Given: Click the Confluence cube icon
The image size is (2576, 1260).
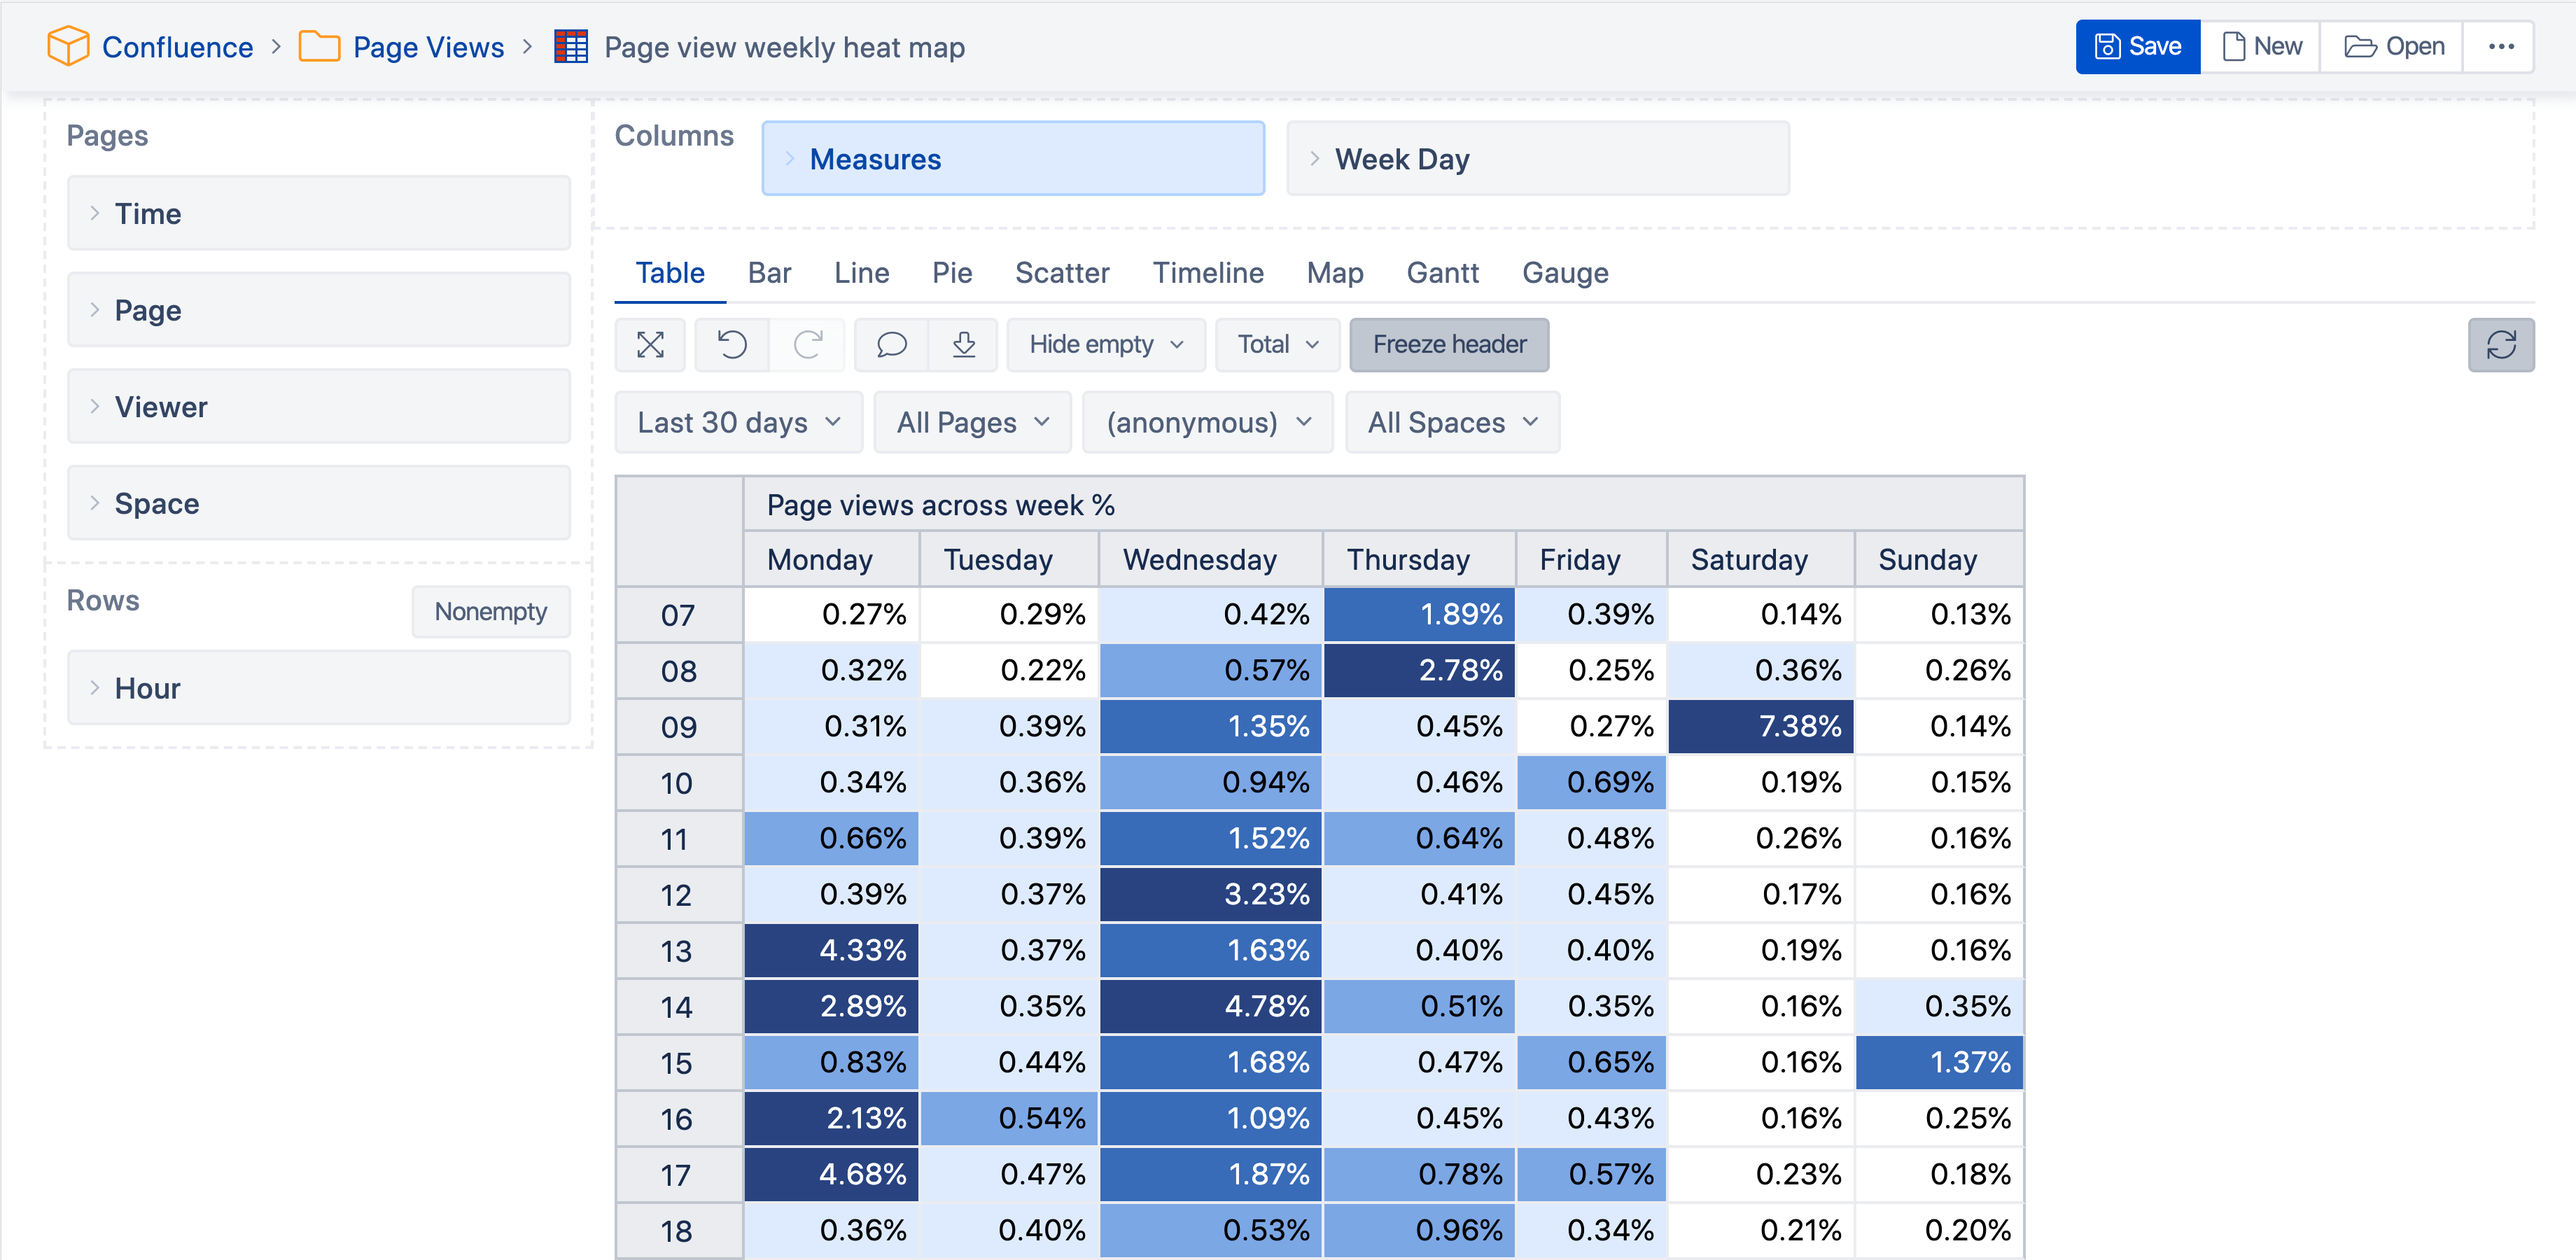Looking at the screenshot, I should tap(68, 47).
